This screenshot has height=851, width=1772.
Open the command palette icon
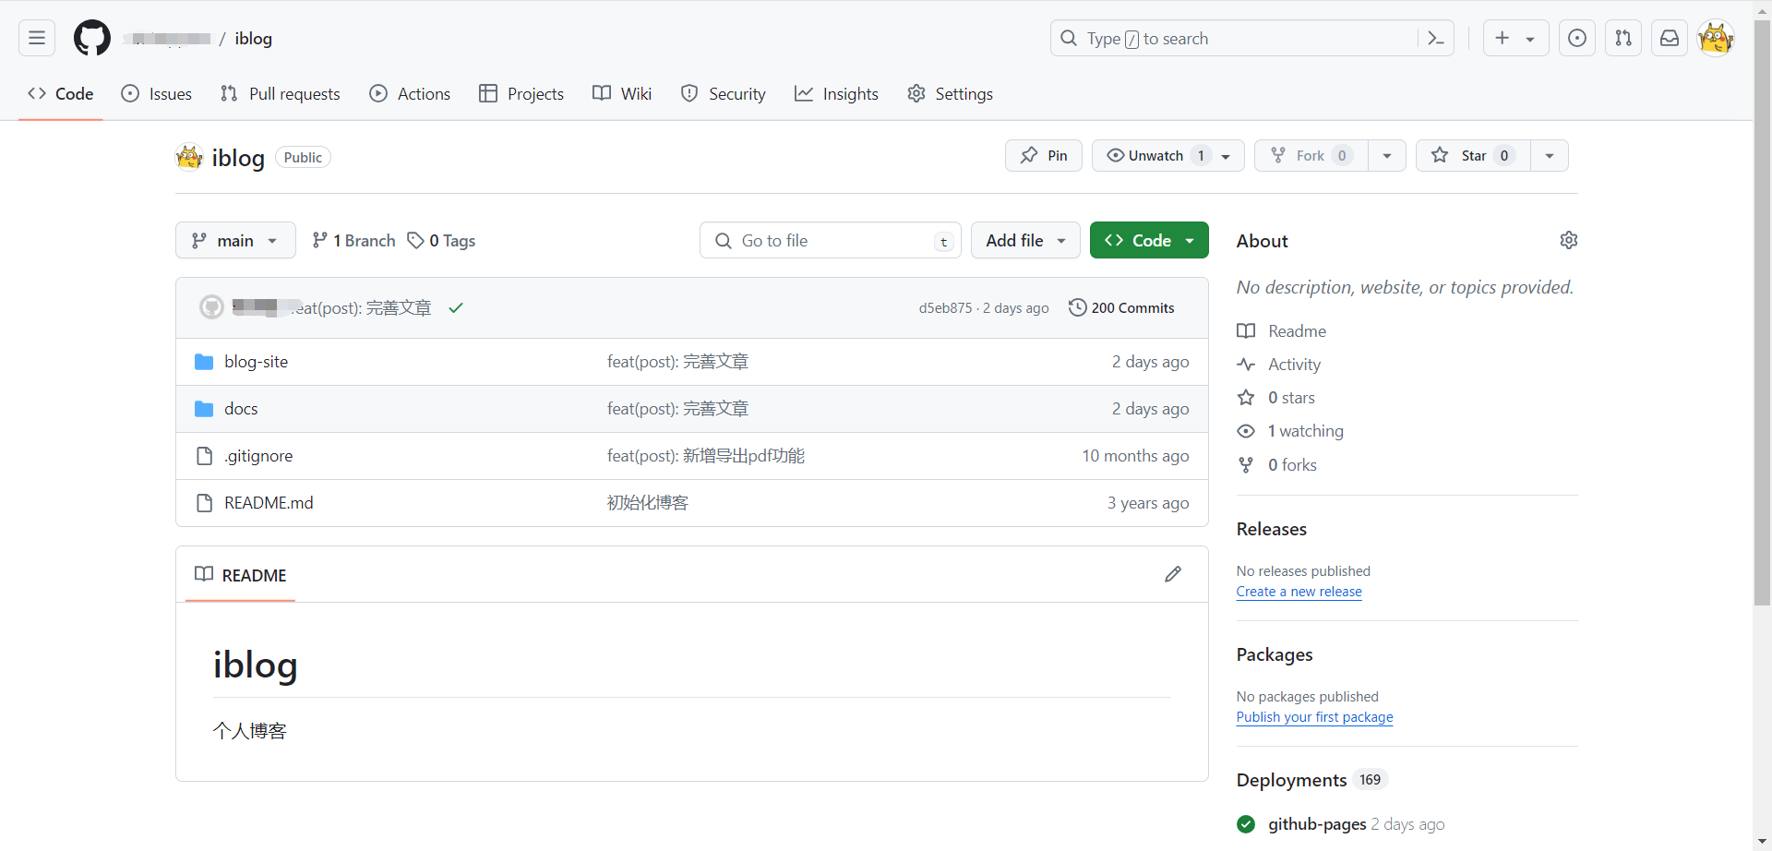(1435, 38)
